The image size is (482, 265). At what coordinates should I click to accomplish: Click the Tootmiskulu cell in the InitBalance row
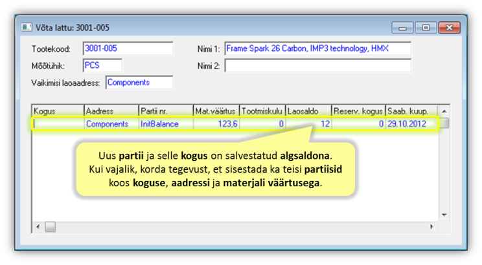point(262,124)
